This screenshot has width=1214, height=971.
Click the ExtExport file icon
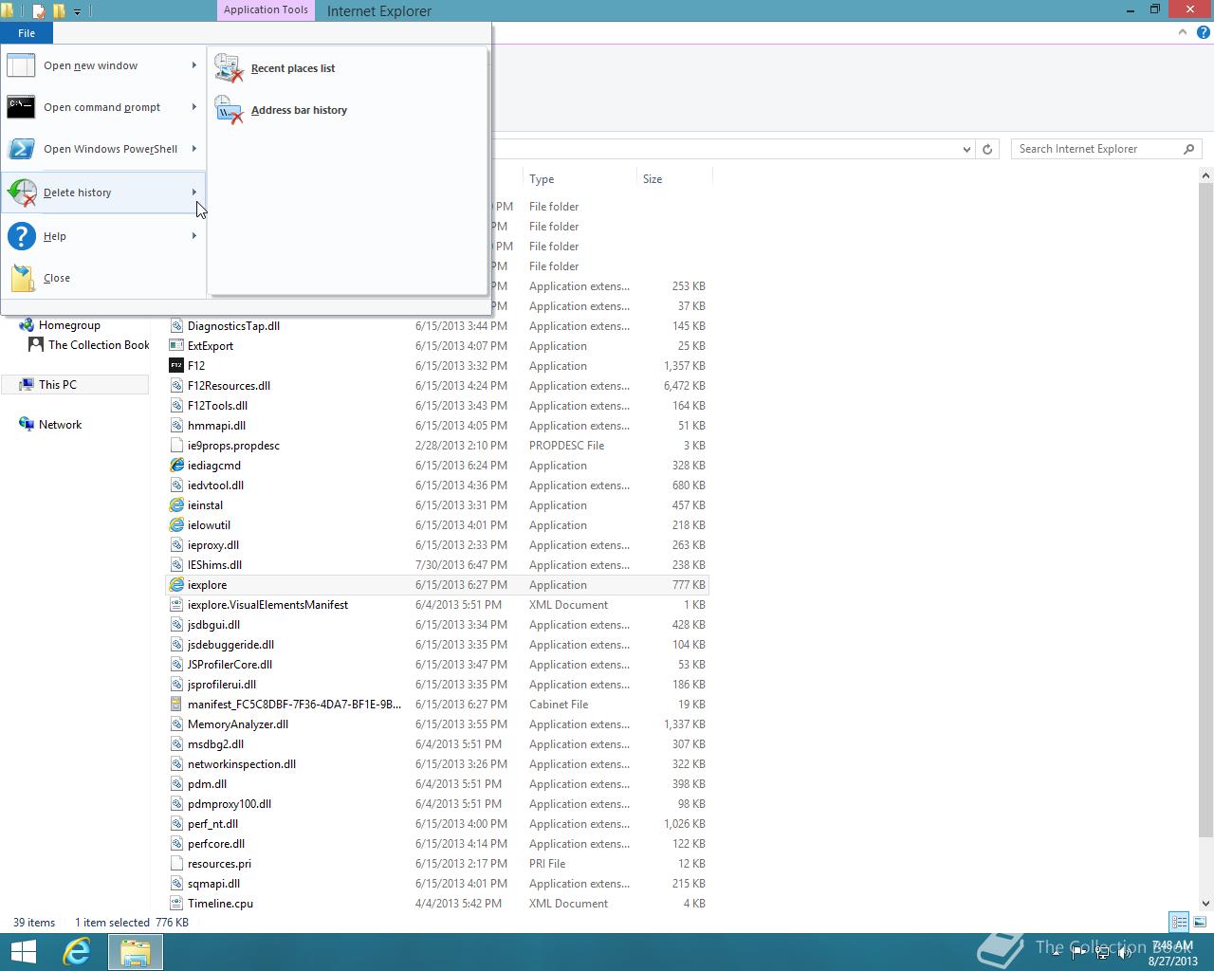point(176,346)
